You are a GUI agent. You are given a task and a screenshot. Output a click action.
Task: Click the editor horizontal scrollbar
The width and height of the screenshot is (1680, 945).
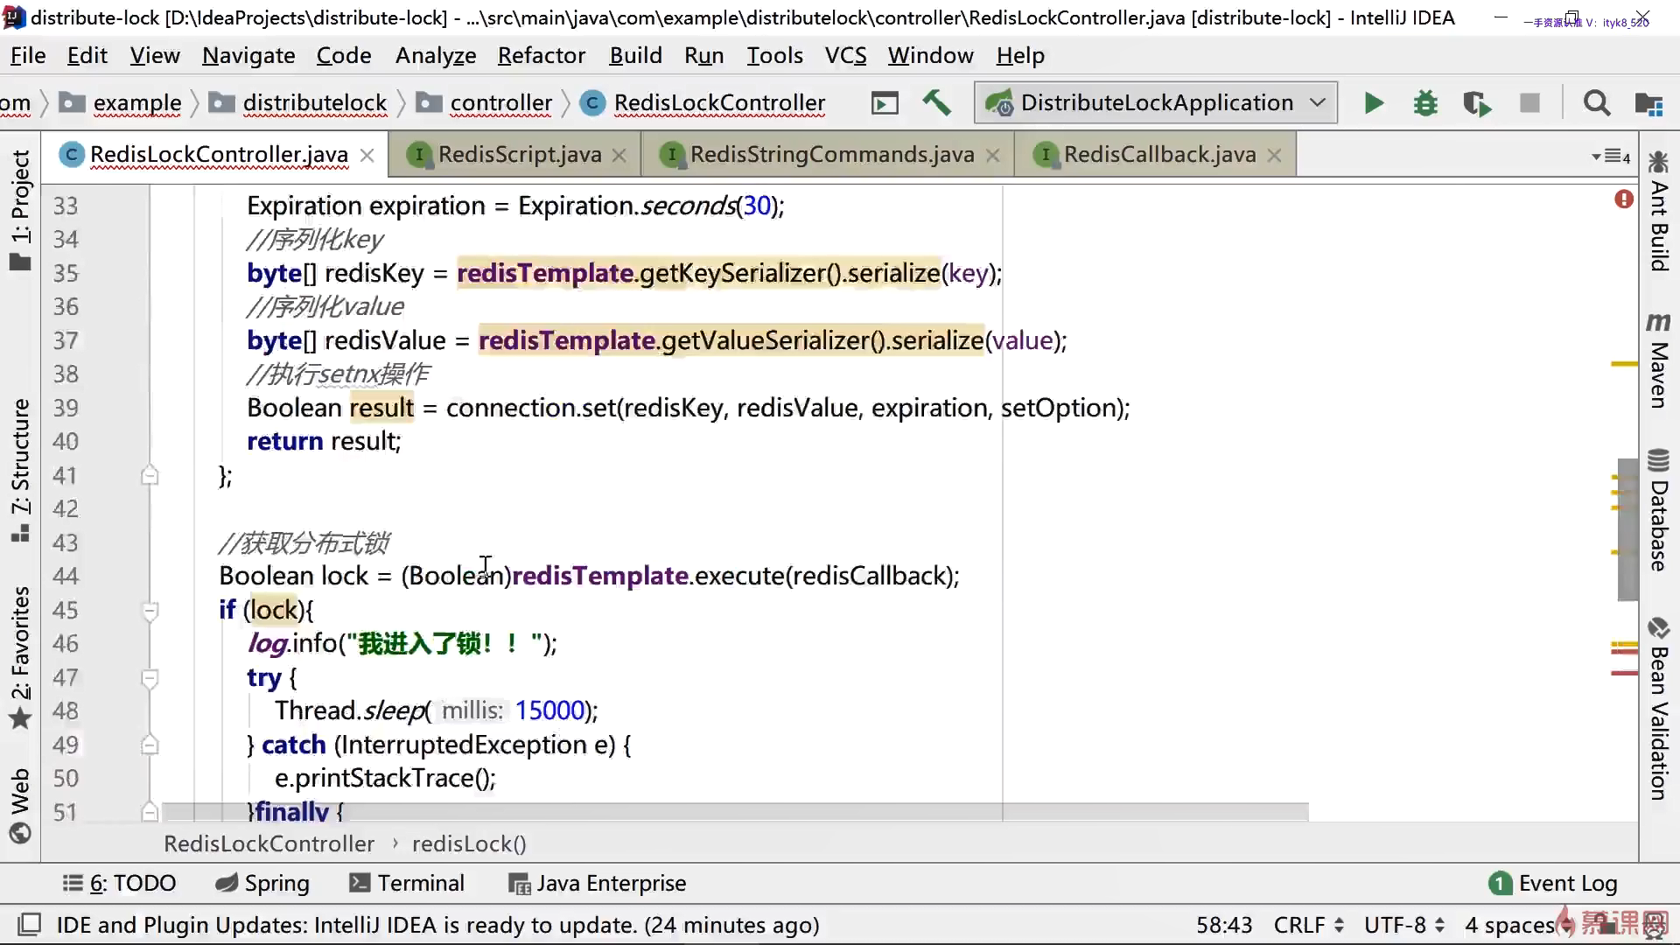click(735, 813)
